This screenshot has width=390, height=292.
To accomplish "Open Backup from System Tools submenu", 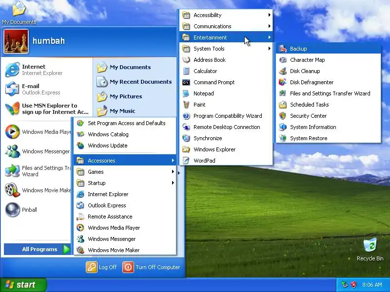I will (328, 49).
